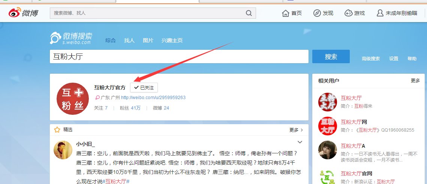Click the 互粉丝 red avatar image

click(x=72, y=99)
